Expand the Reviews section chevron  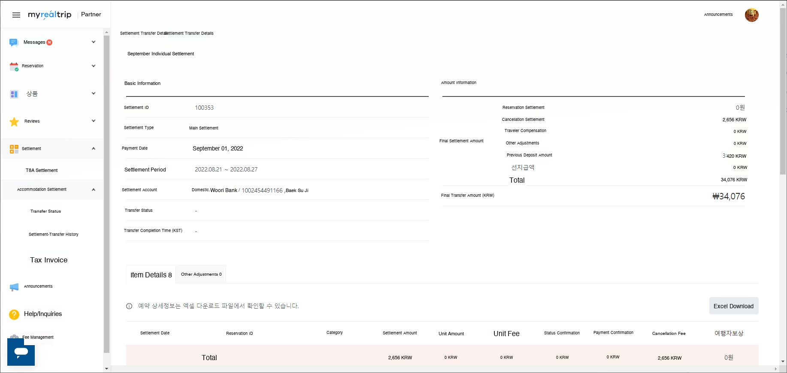(94, 121)
